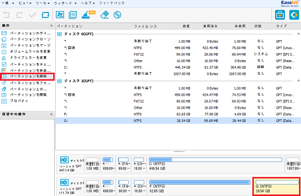Open the フィードバック menu item
This screenshot has width=301, height=196.
(112, 3)
